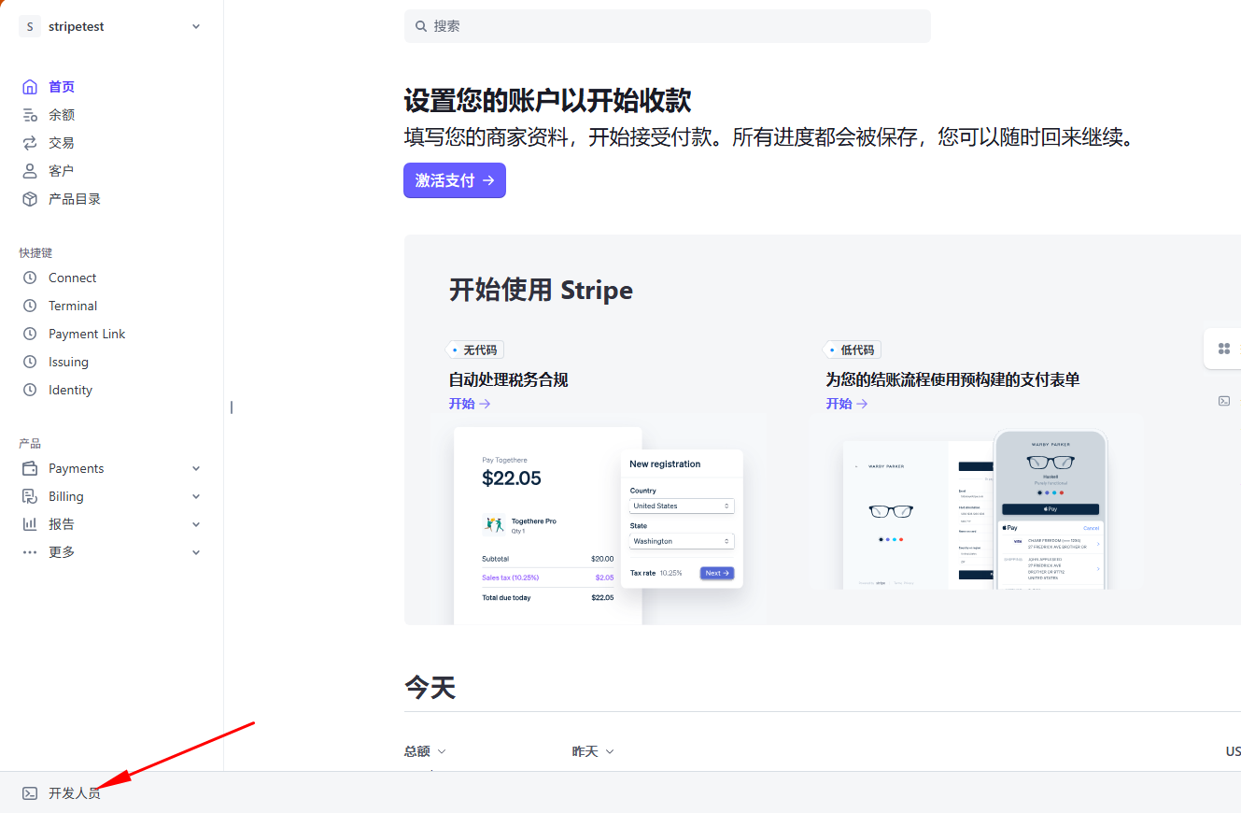The image size is (1241, 813).
Task: Click the balance icon next to 余额
Action: pyautogui.click(x=30, y=115)
